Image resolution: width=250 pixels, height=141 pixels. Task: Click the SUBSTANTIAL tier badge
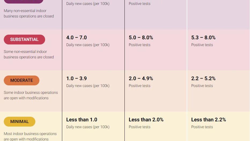[x=24, y=40]
